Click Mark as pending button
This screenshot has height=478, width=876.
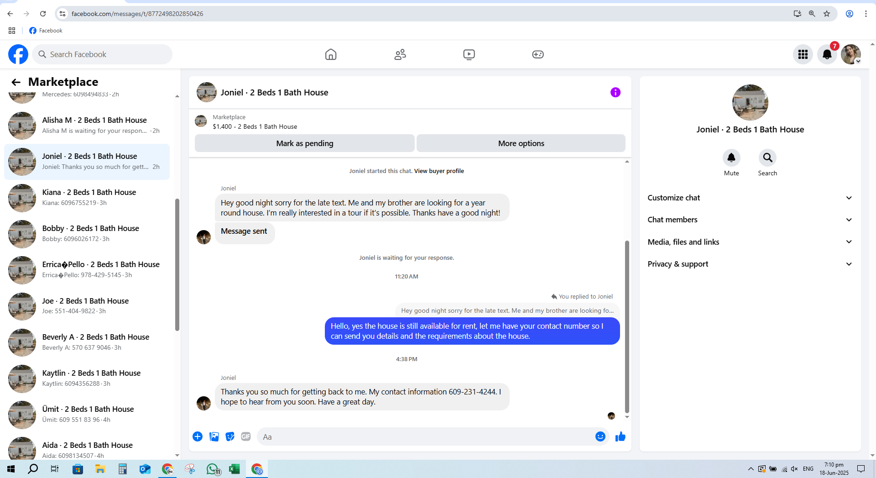pos(305,143)
